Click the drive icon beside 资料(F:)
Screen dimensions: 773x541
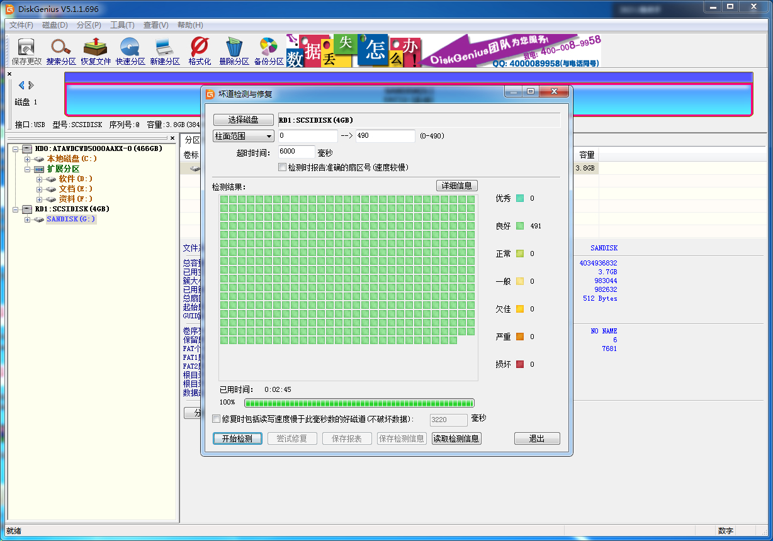coord(51,199)
